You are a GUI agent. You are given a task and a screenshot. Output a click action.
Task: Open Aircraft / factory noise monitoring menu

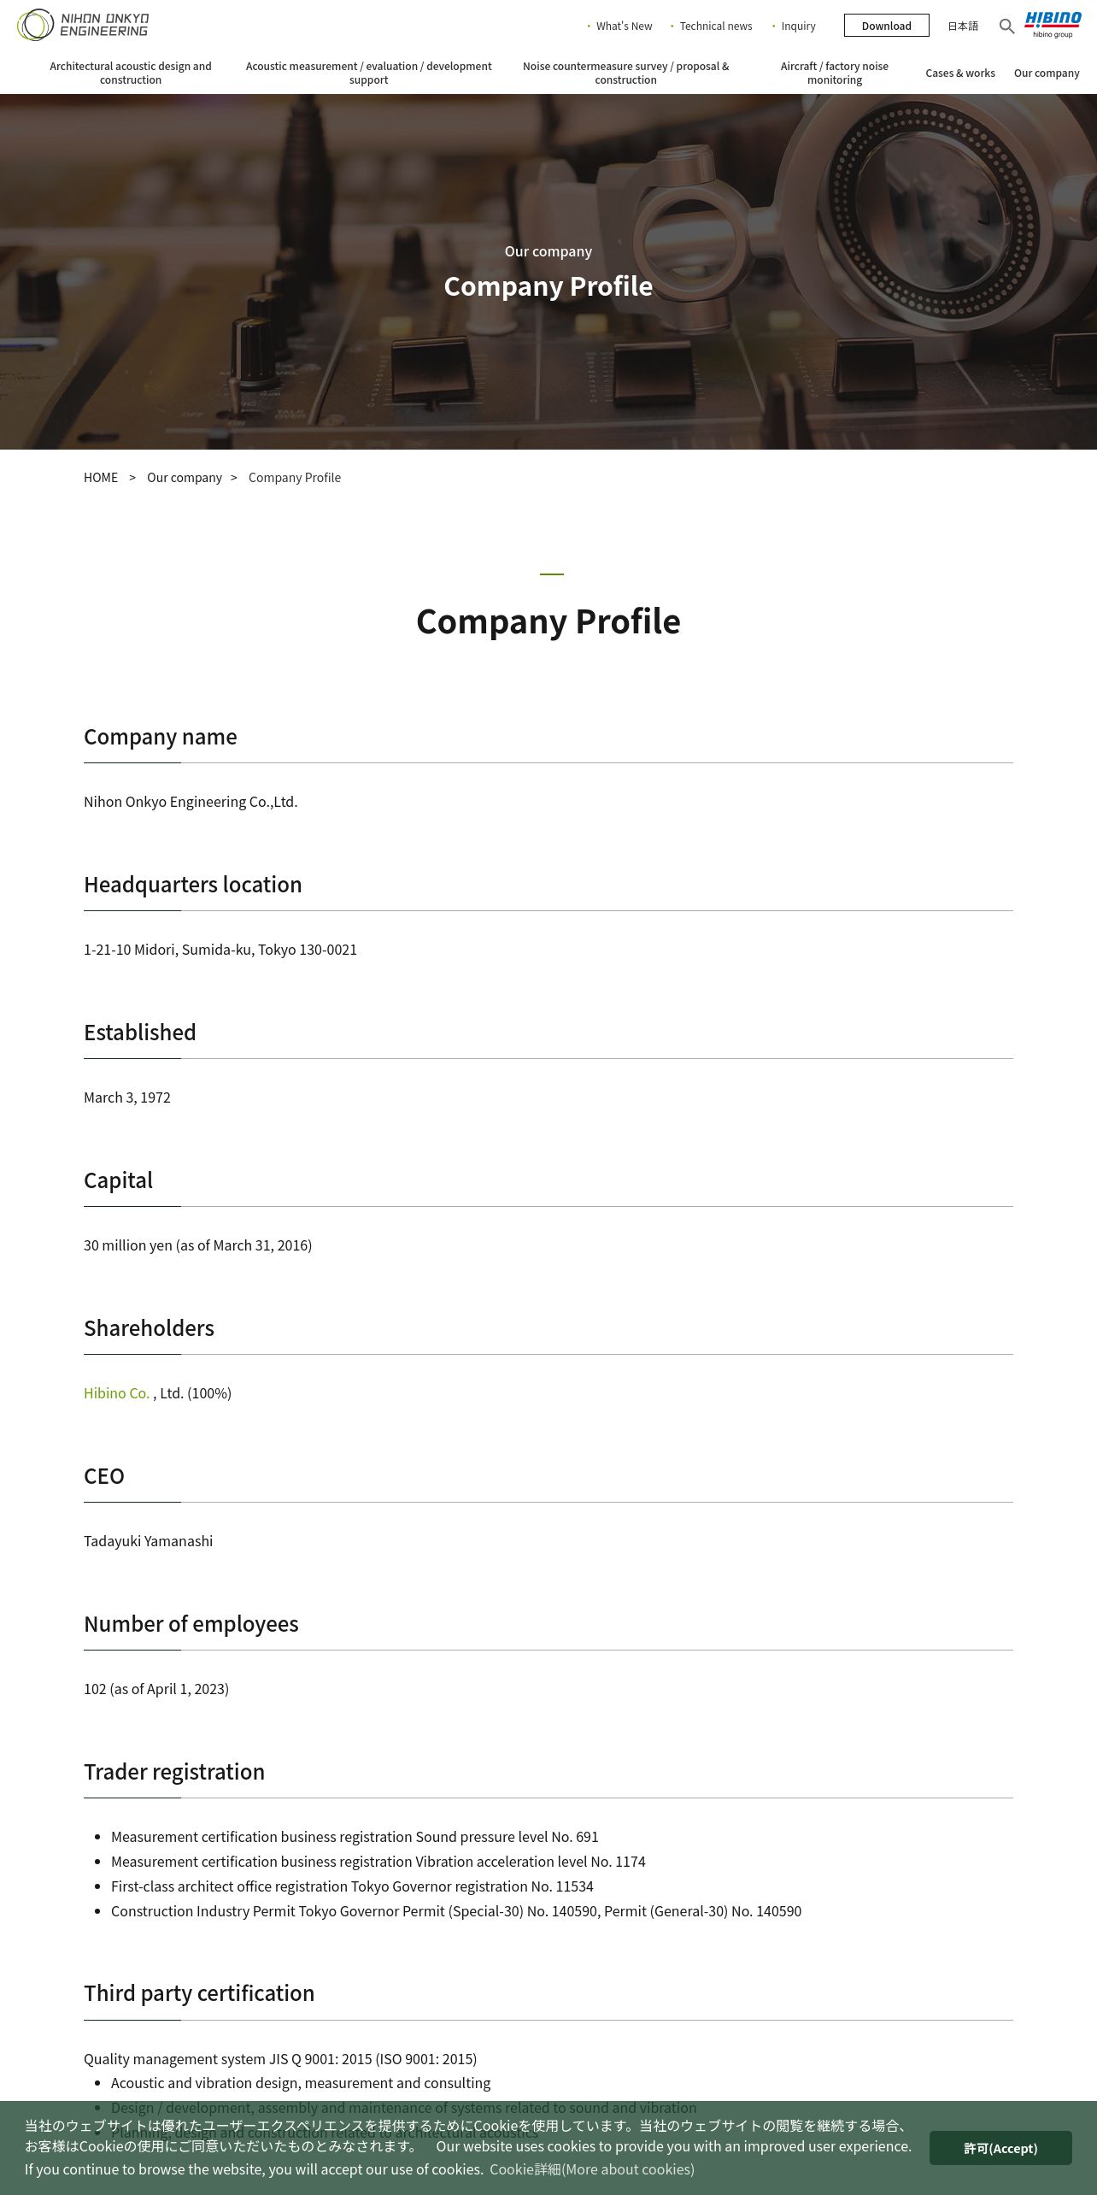pos(834,73)
